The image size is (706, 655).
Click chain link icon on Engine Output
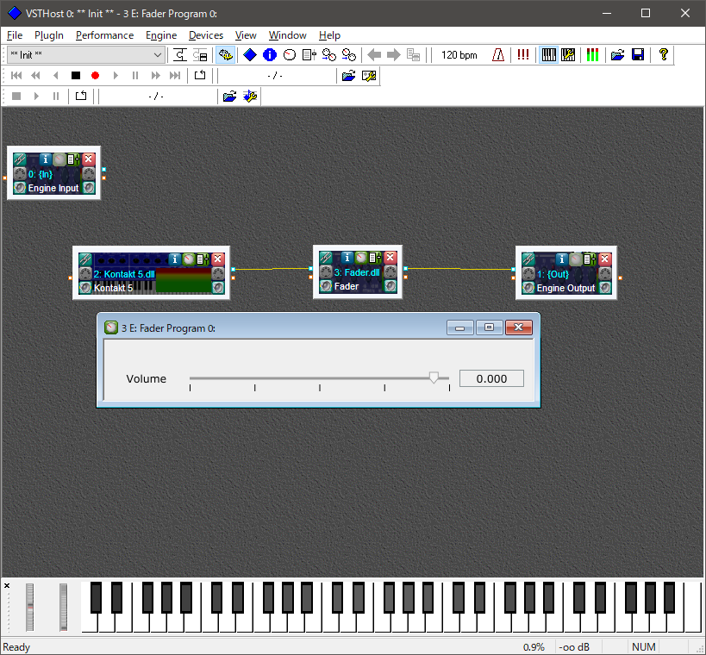[528, 259]
